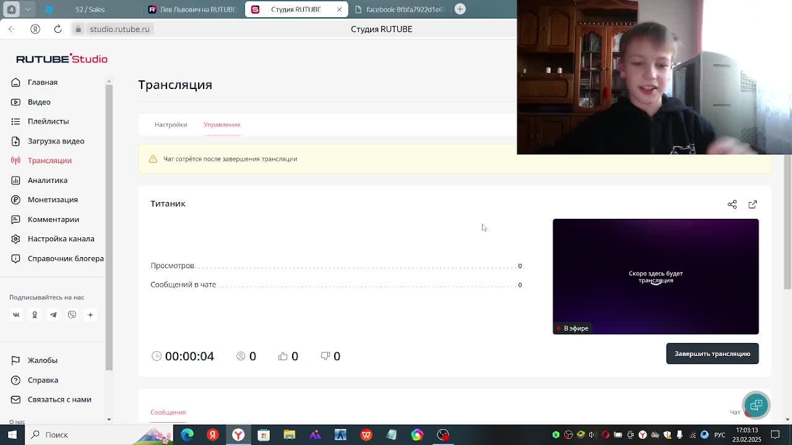The width and height of the screenshot is (792, 445).
Task: Click the Yandex home button in toolbar
Action: point(35,29)
